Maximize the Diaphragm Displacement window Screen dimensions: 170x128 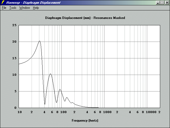click(162, 3)
